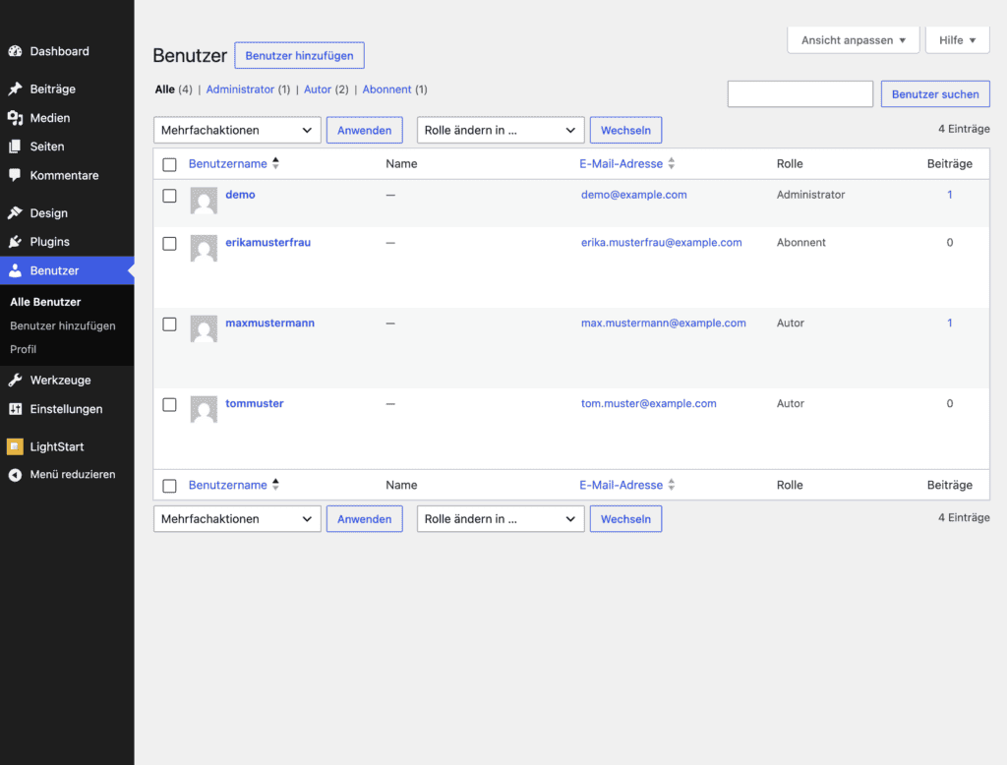1007x765 pixels.
Task: Open the top Mehrfachaktionen dropdown
Action: click(x=237, y=130)
